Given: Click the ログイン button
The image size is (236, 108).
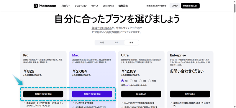Looking at the screenshot, I should pos(175,6).
